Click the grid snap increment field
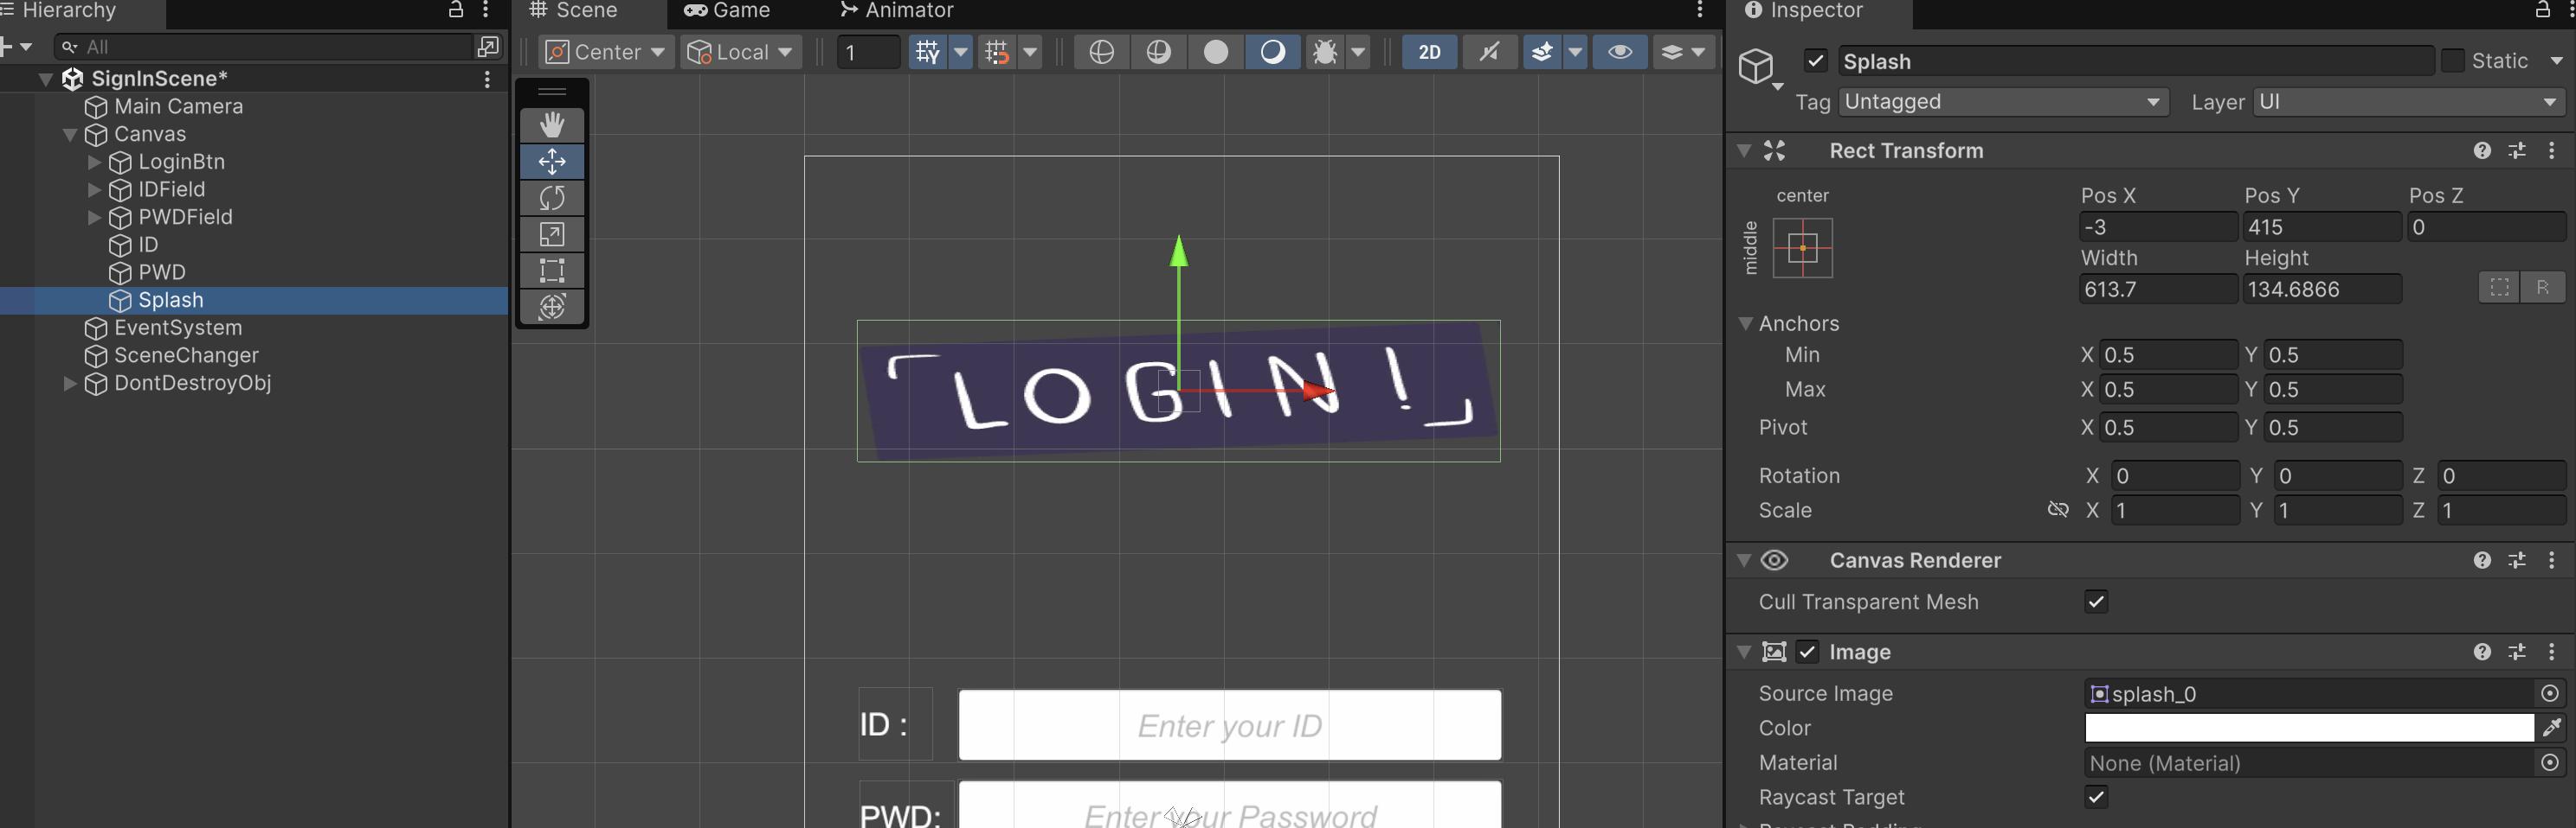The image size is (2576, 828). (868, 52)
